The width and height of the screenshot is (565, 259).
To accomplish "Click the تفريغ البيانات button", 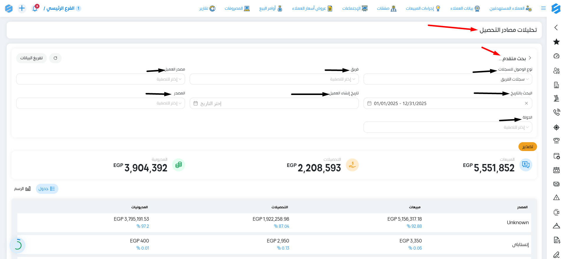I will click(32, 58).
